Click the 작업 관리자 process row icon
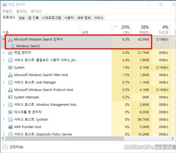Viewport: 176px width, 153px height. tap(10, 53)
